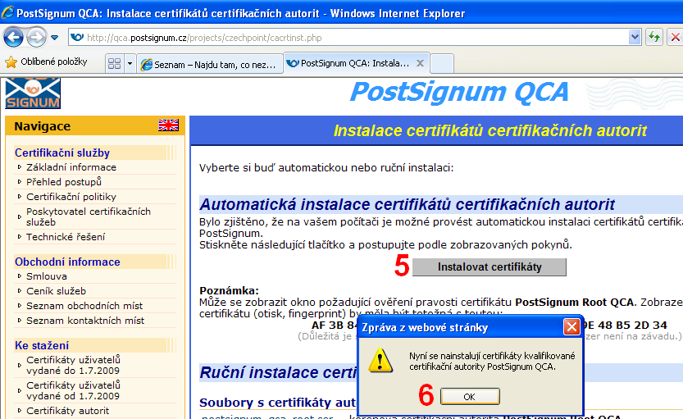Click the Navigace panel heading
683x419 pixels.
42,126
